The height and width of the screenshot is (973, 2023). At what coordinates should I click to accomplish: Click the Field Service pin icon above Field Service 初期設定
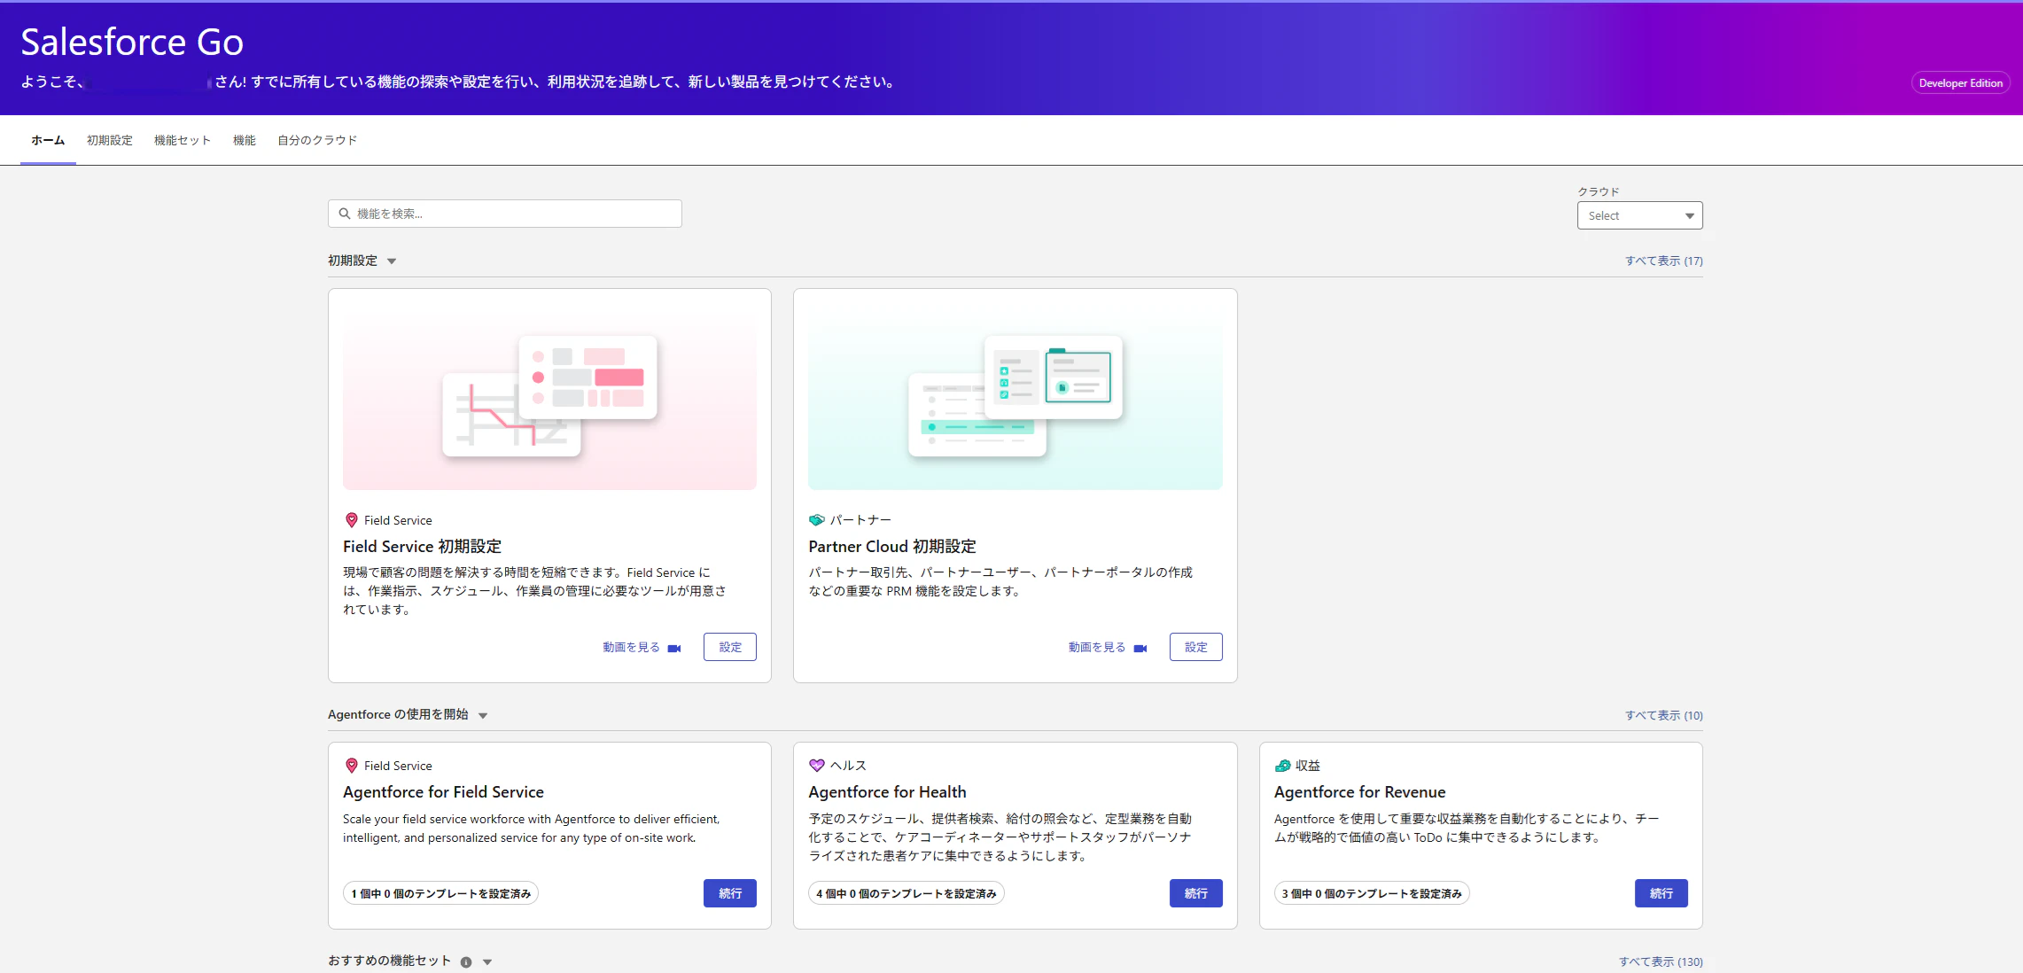tap(352, 520)
